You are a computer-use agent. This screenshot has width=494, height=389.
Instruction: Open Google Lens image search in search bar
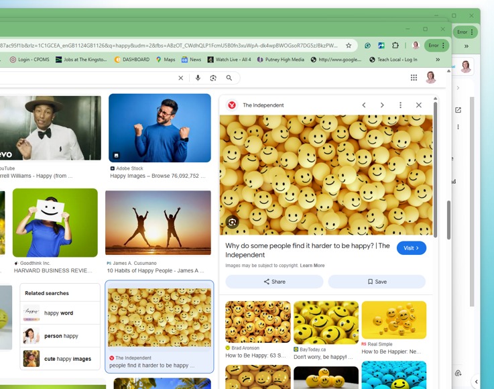[x=213, y=78]
